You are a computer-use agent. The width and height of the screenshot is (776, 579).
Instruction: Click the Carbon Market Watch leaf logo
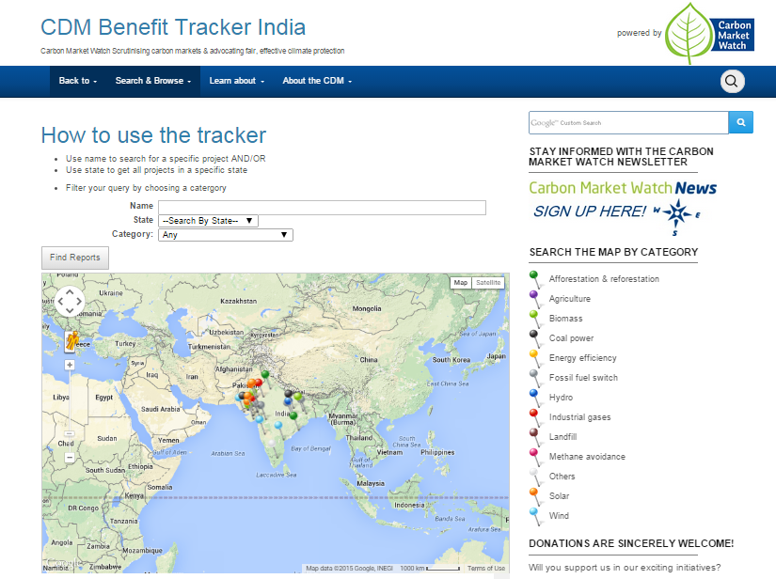click(709, 34)
